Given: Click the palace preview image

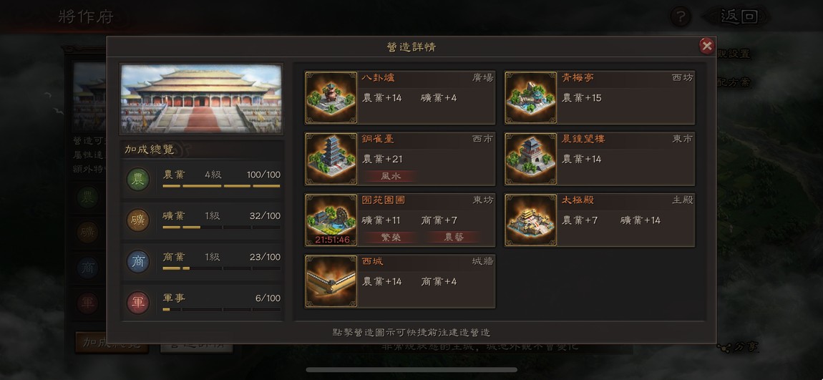Looking at the screenshot, I should point(202,99).
